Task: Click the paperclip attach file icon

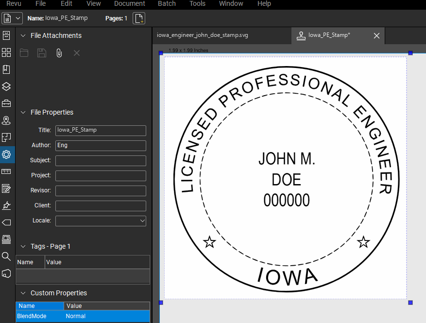Action: [59, 53]
